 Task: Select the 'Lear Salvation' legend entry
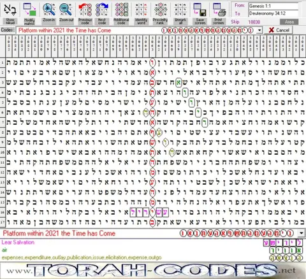click(x=18, y=242)
